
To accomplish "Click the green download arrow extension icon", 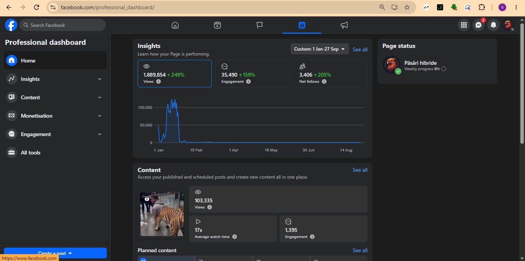I will [454, 7].
